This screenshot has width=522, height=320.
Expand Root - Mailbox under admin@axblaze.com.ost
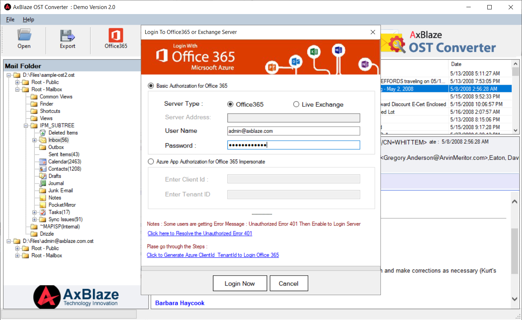[x=17, y=255]
